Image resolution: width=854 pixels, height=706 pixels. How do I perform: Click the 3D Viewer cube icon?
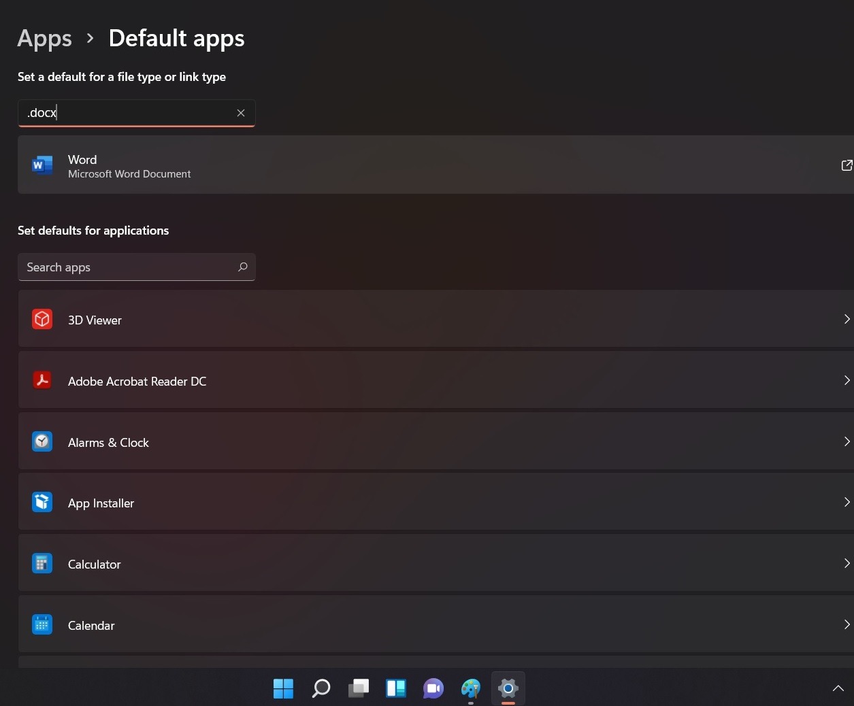click(x=42, y=319)
